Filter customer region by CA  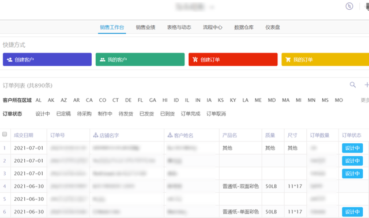[89, 100]
